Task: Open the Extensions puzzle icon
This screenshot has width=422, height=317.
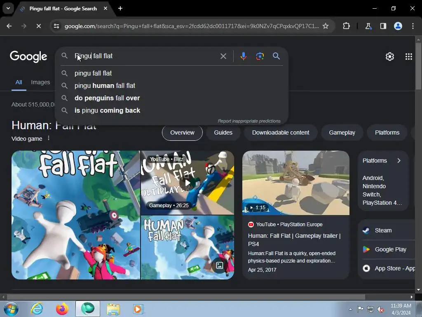Action: [x=346, y=26]
